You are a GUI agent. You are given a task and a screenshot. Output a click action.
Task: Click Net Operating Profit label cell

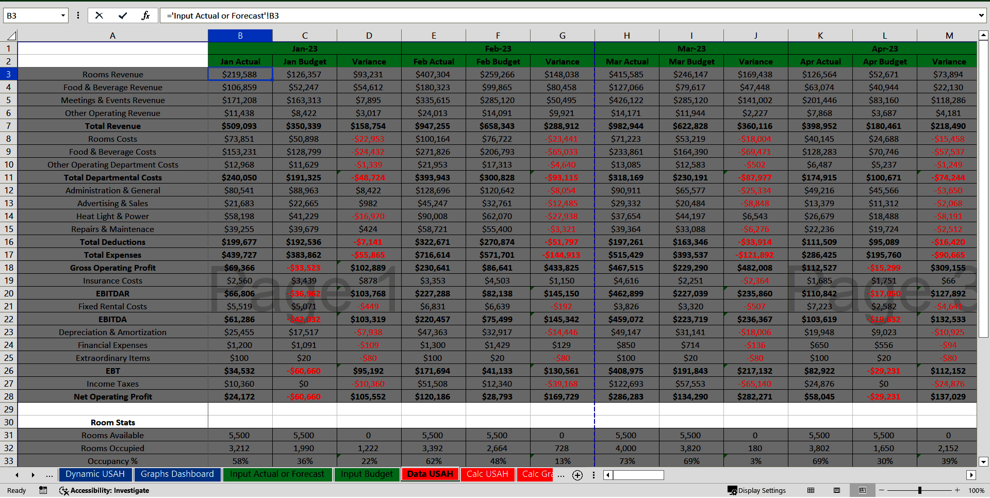[x=113, y=396]
